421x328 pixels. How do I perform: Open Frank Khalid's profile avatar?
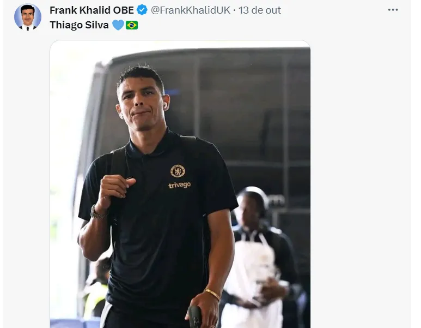28,17
